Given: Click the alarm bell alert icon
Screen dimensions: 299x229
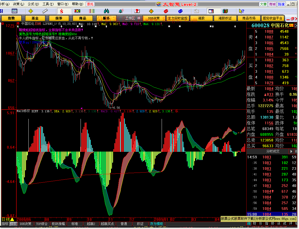Looking at the screenshot, I should 121,11.
